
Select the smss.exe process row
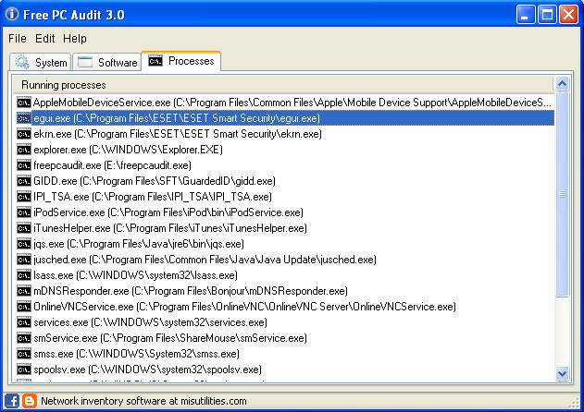click(x=285, y=354)
